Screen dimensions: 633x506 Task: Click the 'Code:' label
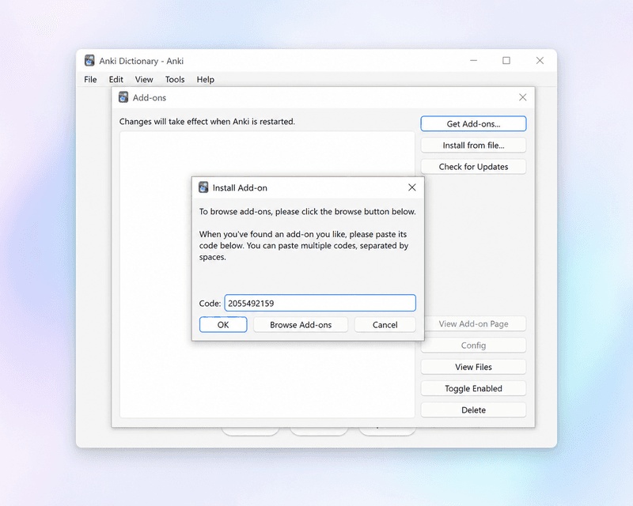coord(210,304)
